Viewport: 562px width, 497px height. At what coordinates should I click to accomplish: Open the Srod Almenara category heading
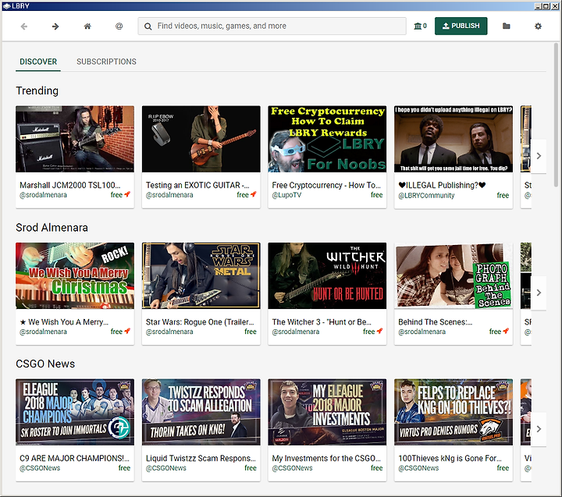pos(52,228)
